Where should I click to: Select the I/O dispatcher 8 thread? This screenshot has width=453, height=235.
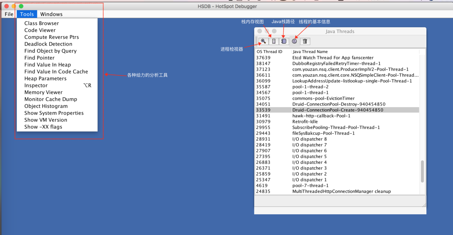(x=337, y=139)
